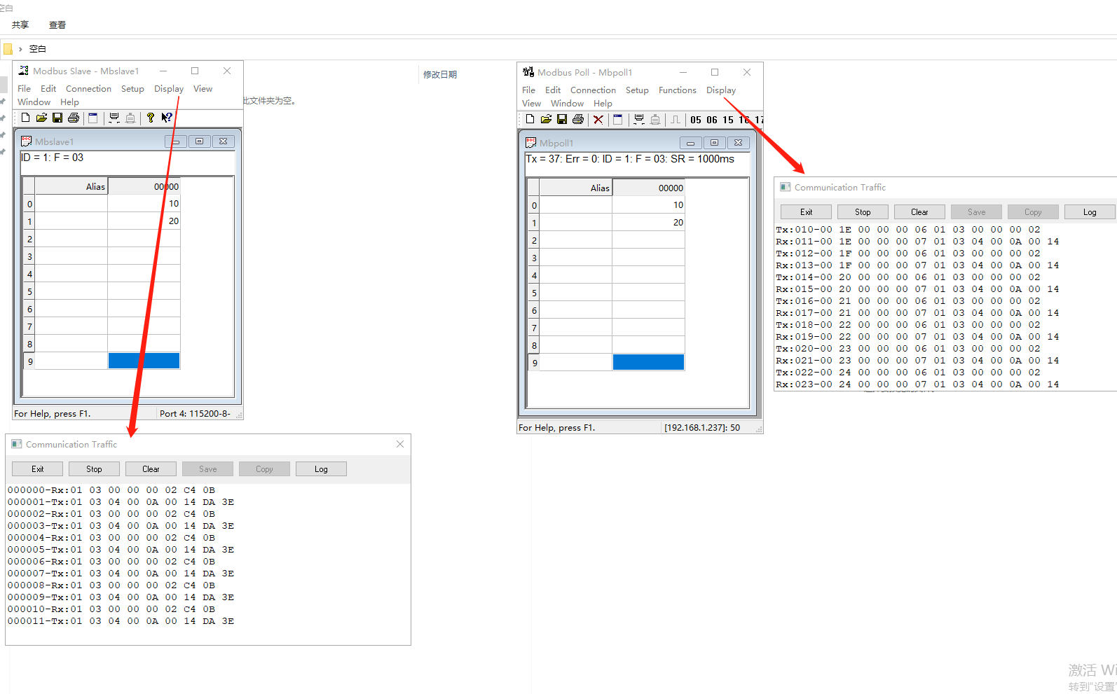This screenshot has width=1117, height=694.
Task: Open Functions menu in Modbus Poll
Action: click(677, 90)
